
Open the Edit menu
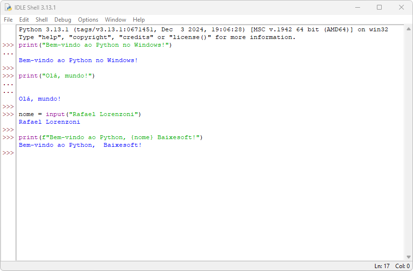pyautogui.click(x=24, y=20)
